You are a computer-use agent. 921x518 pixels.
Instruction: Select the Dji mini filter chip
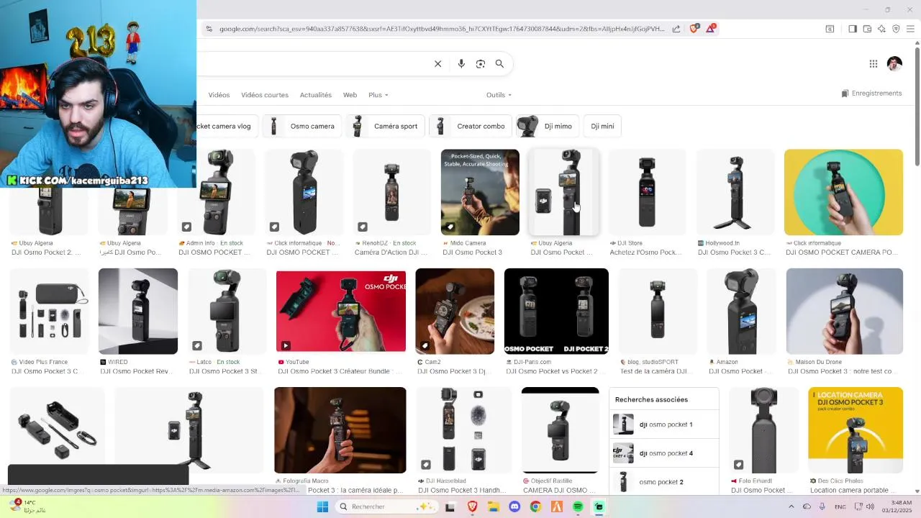pyautogui.click(x=602, y=126)
